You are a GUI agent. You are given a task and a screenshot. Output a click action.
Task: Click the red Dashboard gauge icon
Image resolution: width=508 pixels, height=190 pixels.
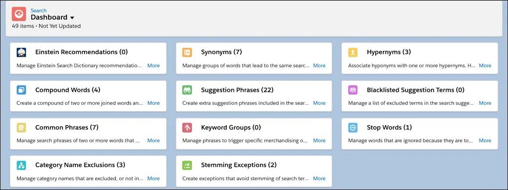[x=19, y=14]
